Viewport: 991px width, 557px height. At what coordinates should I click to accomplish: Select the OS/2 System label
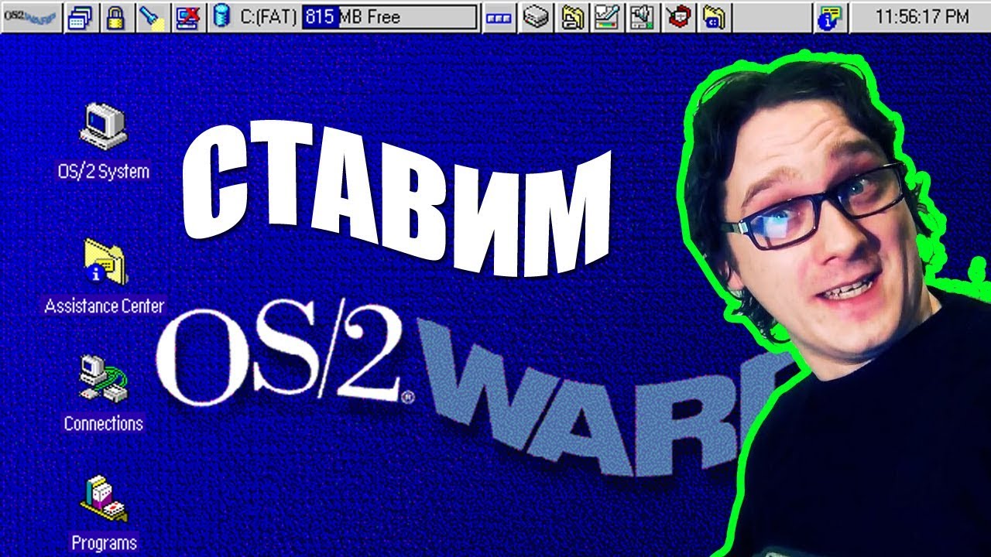pyautogui.click(x=104, y=171)
